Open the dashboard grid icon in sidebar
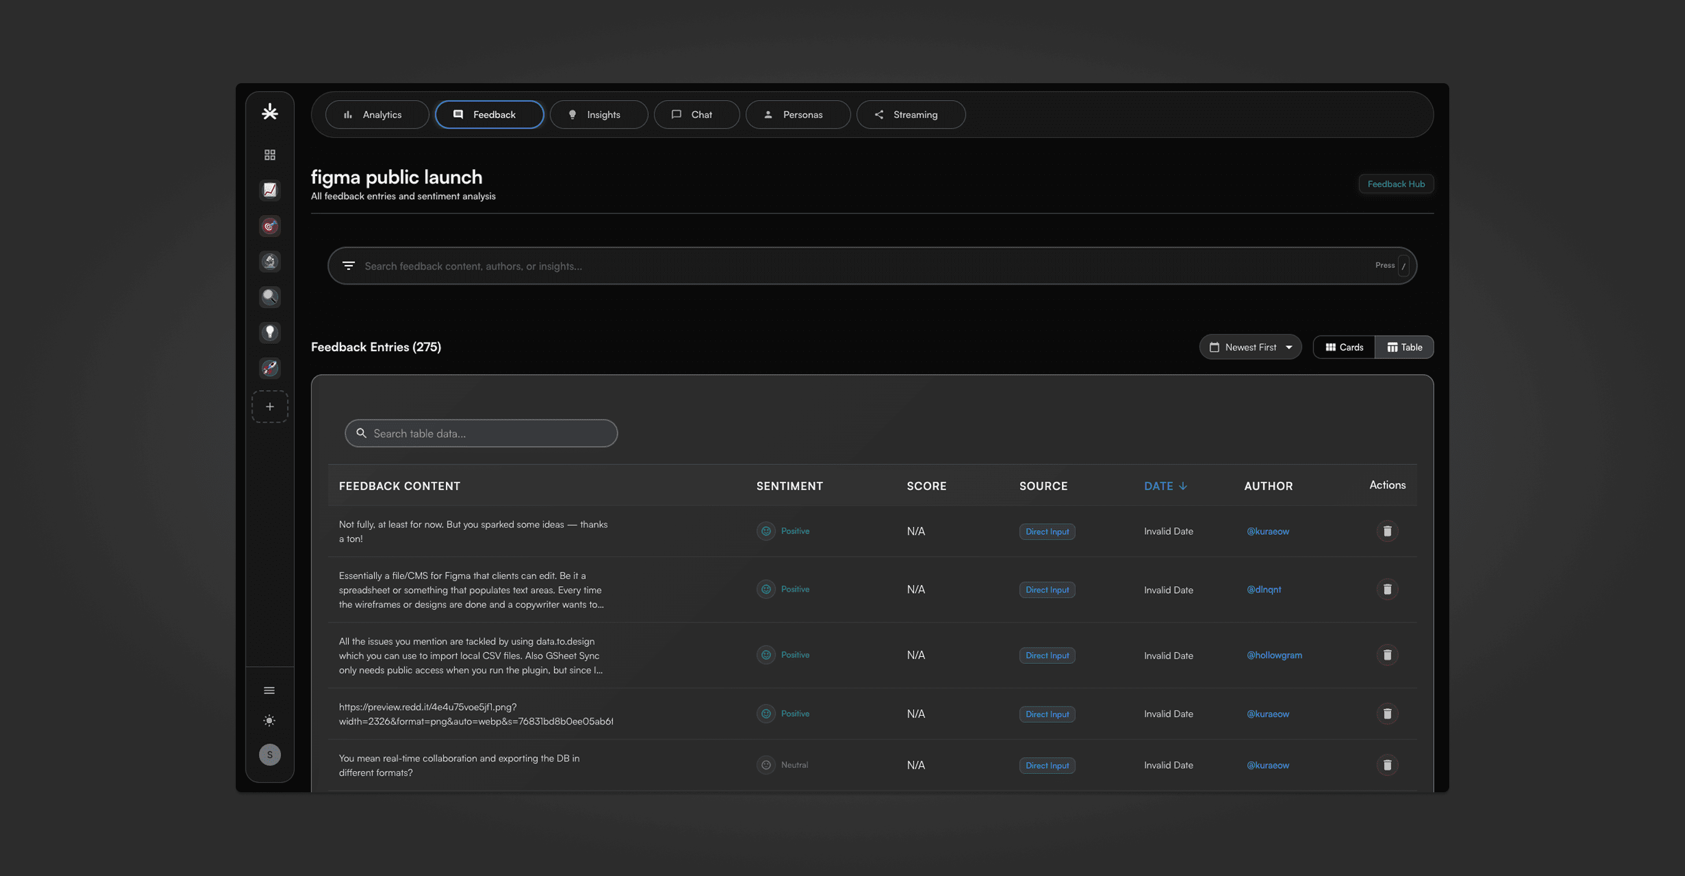This screenshot has height=876, width=1685. [x=269, y=155]
